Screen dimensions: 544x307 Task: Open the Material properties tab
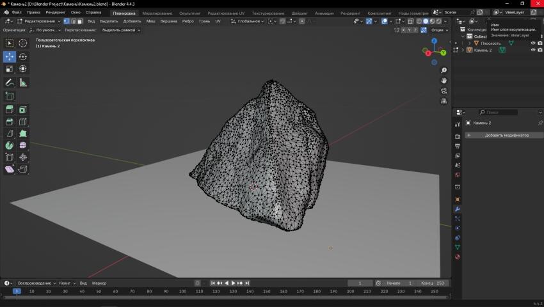457,256
